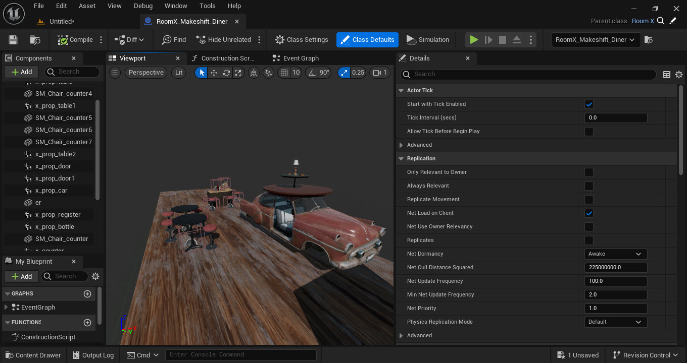Change grid snap value 10
The height and width of the screenshot is (363, 687).
pyautogui.click(x=296, y=73)
